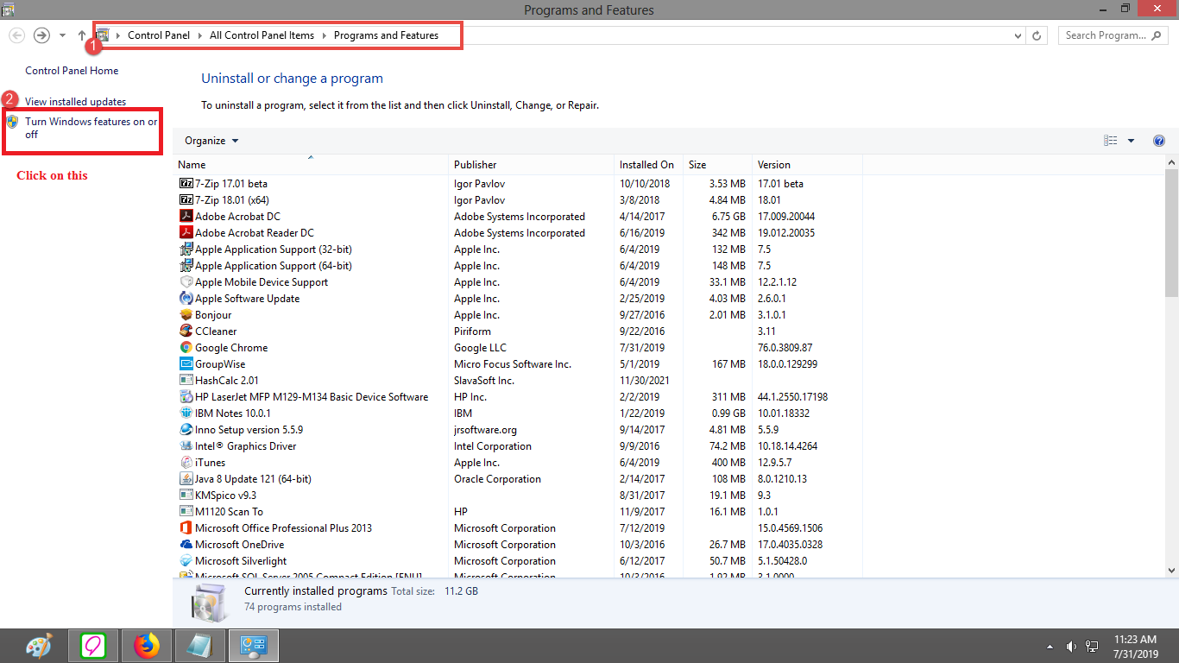Click the HP LaserJet MFP software icon

pos(186,396)
